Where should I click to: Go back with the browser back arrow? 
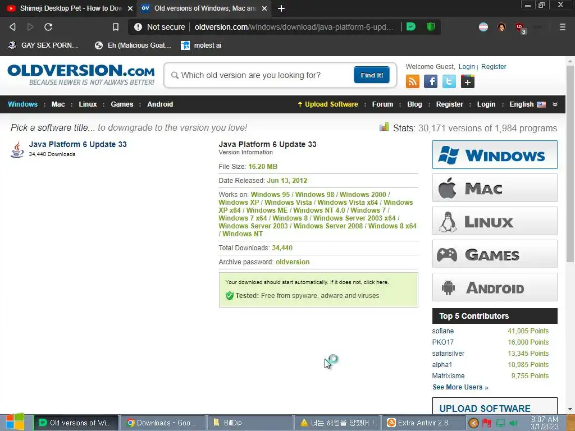pyautogui.click(x=12, y=27)
